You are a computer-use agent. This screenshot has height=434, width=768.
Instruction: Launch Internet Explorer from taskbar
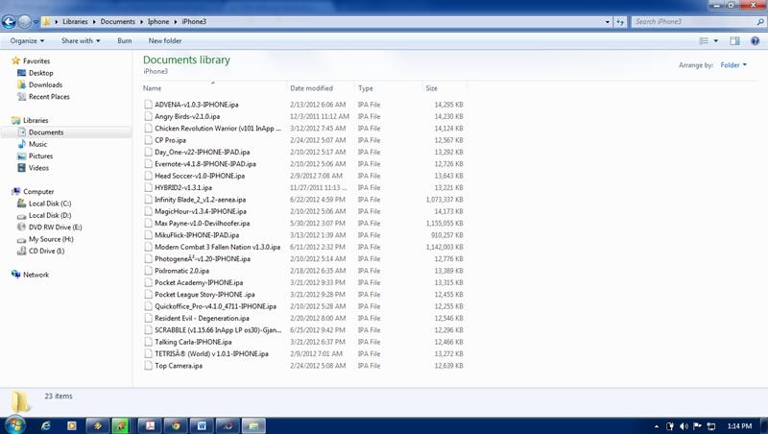pos(45,425)
